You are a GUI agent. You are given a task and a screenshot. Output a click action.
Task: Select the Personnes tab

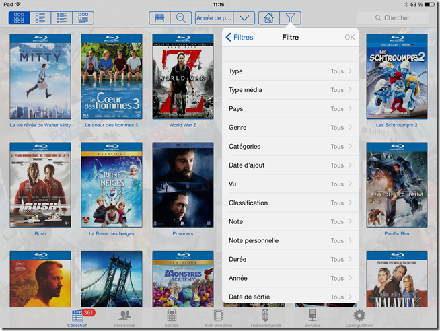pyautogui.click(x=124, y=318)
